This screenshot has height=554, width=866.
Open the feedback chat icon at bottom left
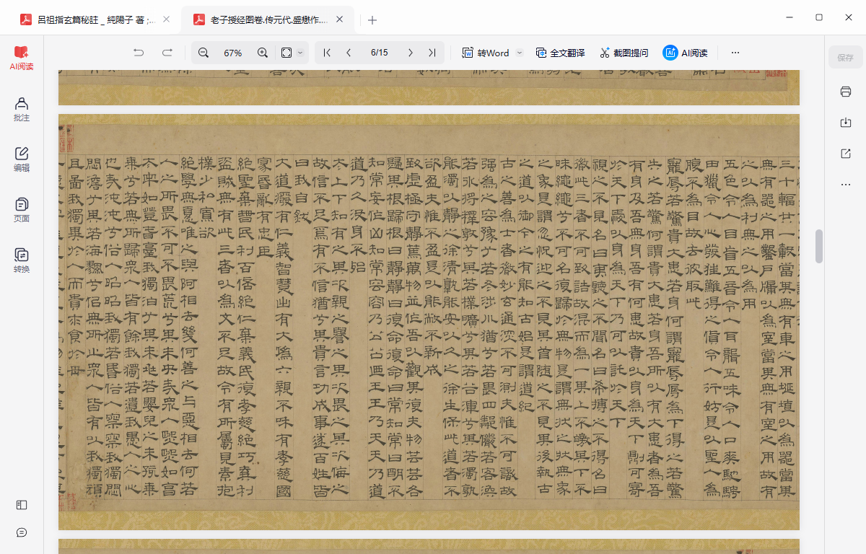pyautogui.click(x=22, y=532)
